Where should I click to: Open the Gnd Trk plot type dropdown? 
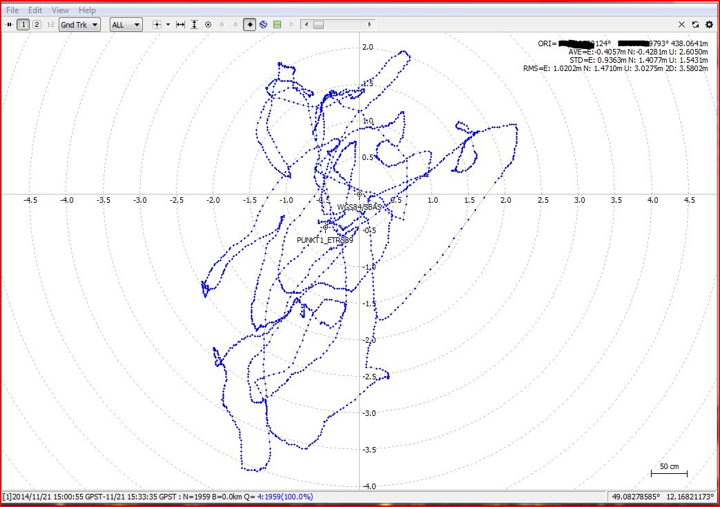[79, 25]
